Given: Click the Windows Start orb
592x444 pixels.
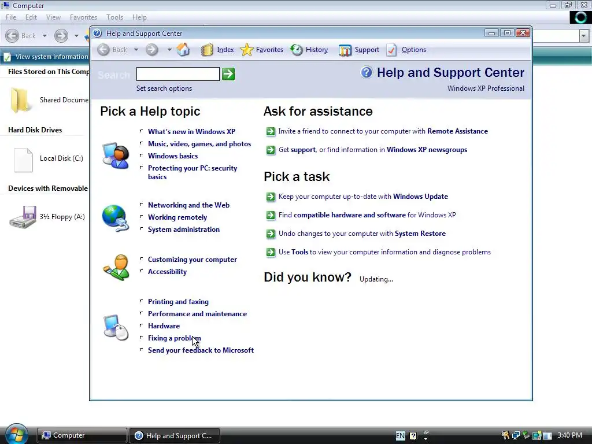Looking at the screenshot, I should pyautogui.click(x=17, y=435).
